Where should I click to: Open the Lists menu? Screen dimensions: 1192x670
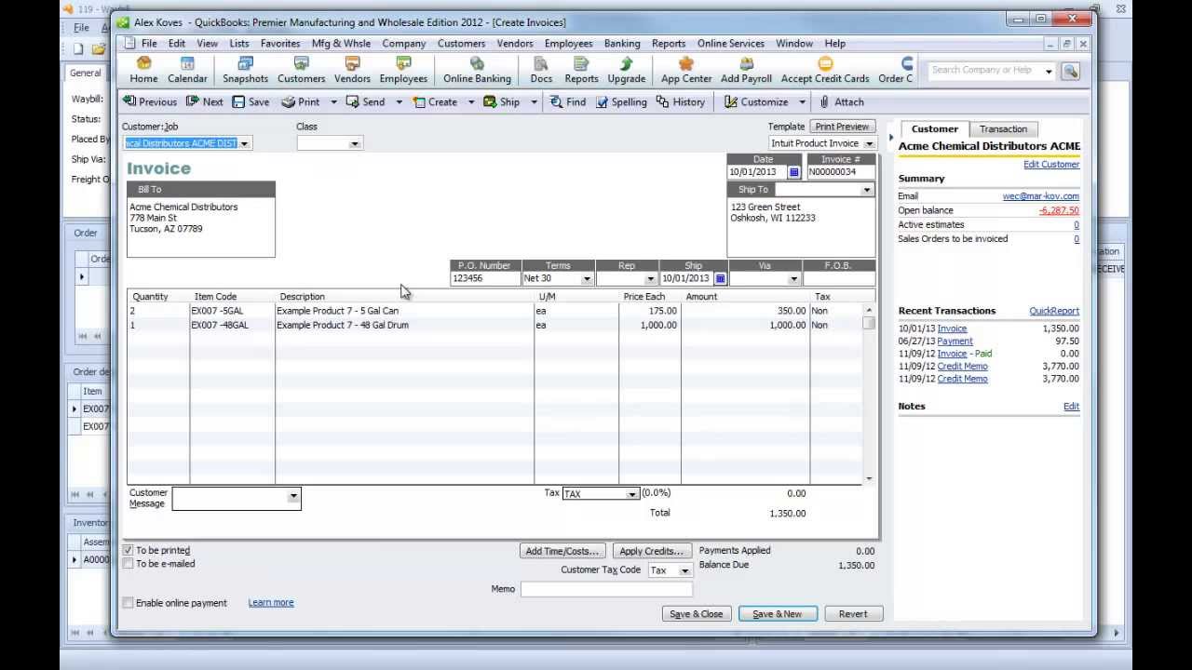click(x=239, y=44)
